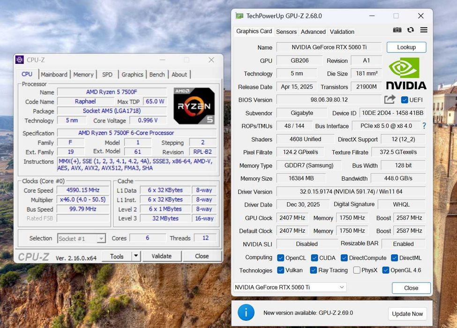This screenshot has height=328, width=457.
Task: Click the Release Date value Apr 15, 2025
Action: tap(297, 87)
